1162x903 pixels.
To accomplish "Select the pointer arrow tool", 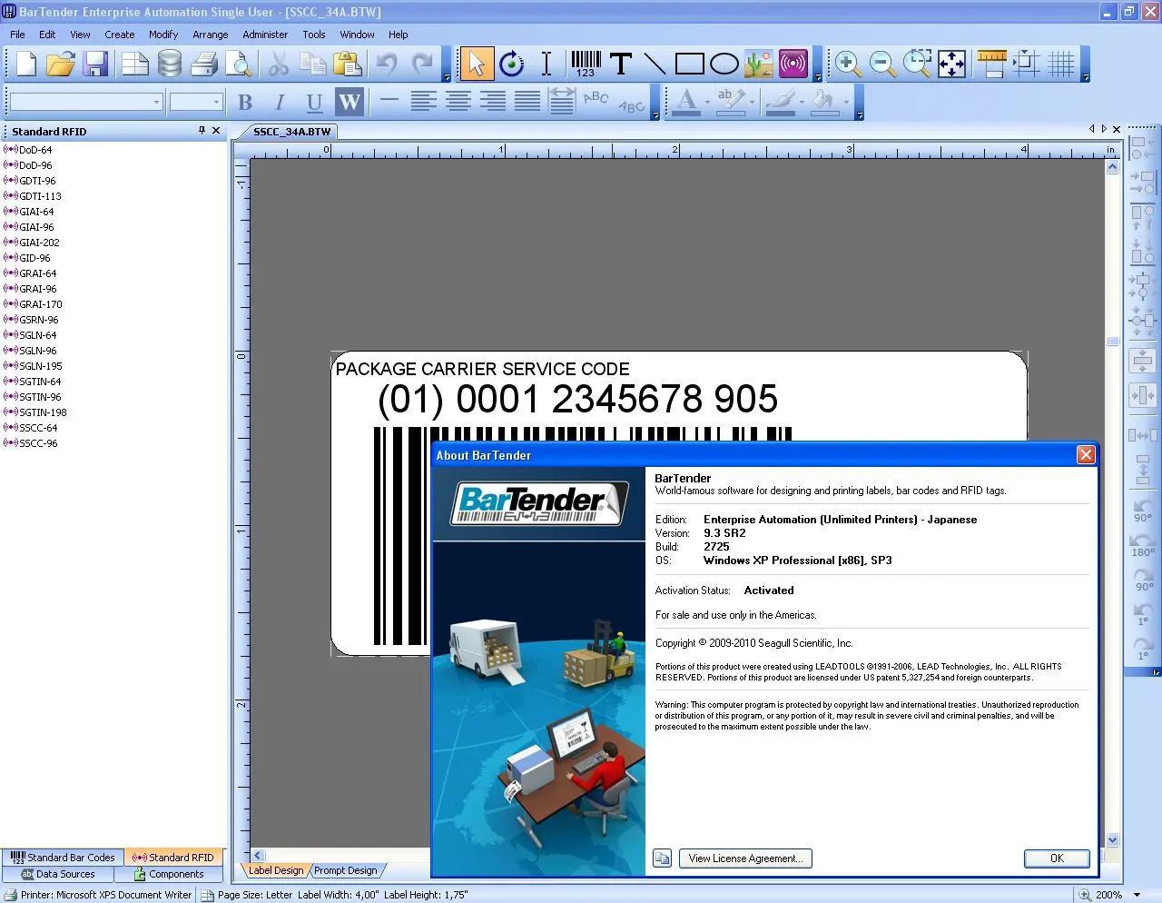I will click(x=477, y=64).
